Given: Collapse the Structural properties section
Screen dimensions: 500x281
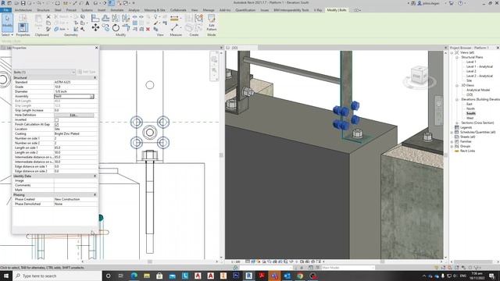Looking at the screenshot, I should [x=95, y=78].
